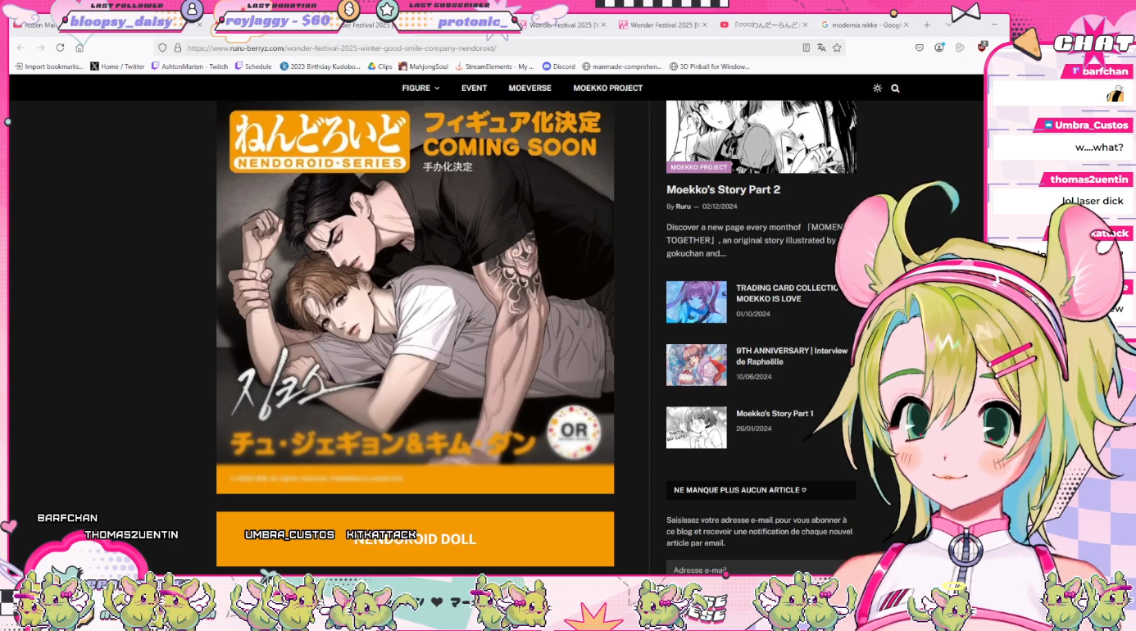Open the MahjongSoul bookmark

[423, 66]
